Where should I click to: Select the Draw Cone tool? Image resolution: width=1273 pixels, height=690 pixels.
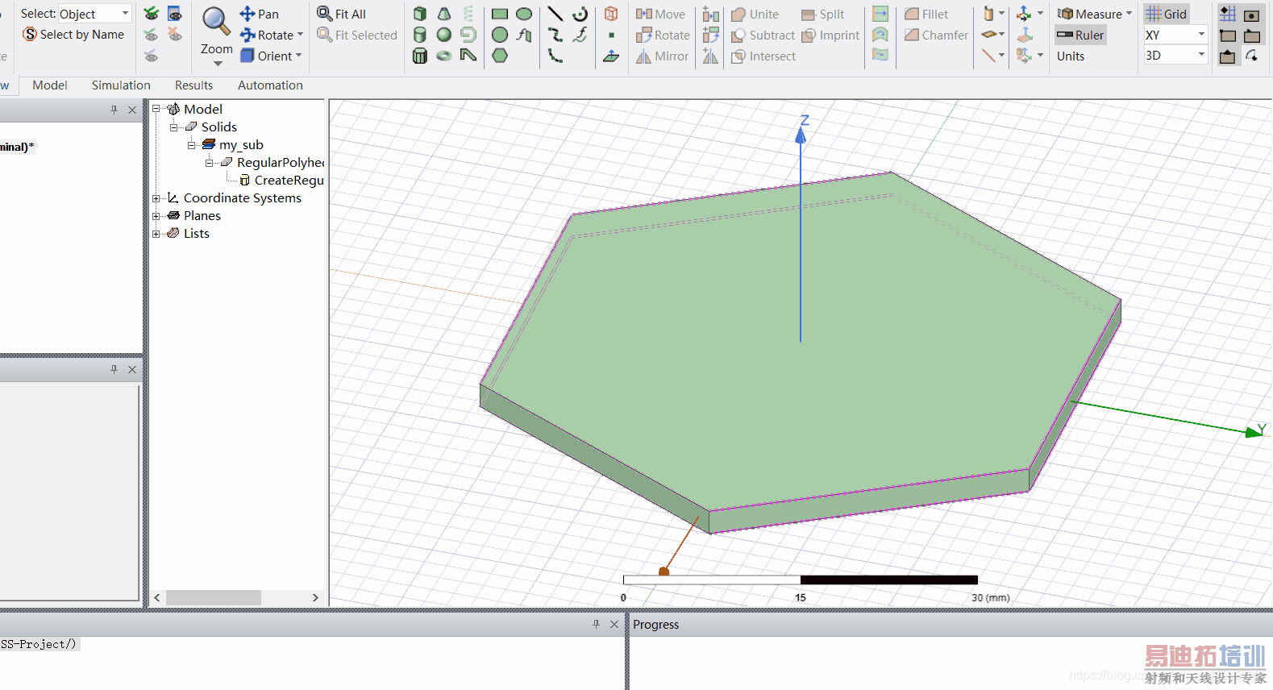point(444,14)
